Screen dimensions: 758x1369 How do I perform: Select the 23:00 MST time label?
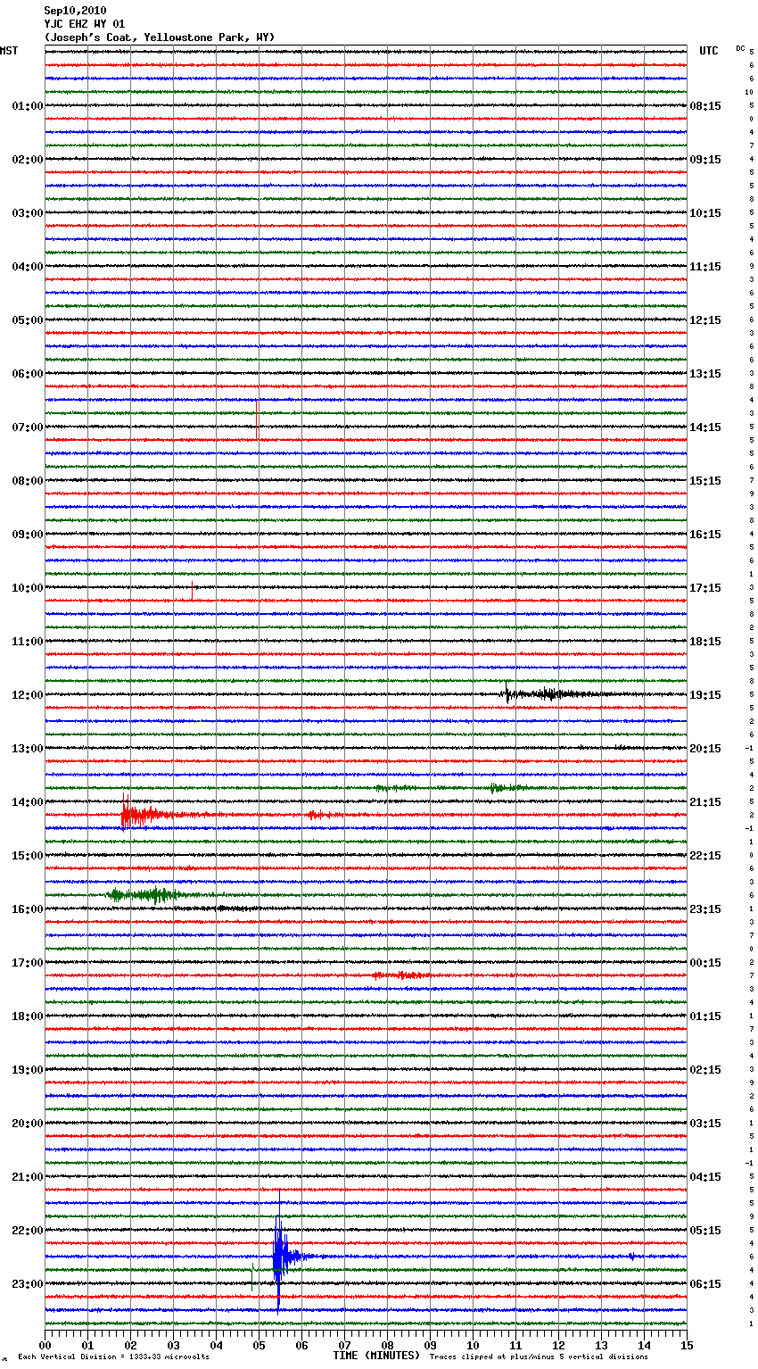(x=28, y=1284)
